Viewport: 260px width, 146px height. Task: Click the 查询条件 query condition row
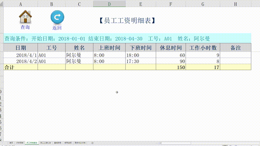pos(107,38)
